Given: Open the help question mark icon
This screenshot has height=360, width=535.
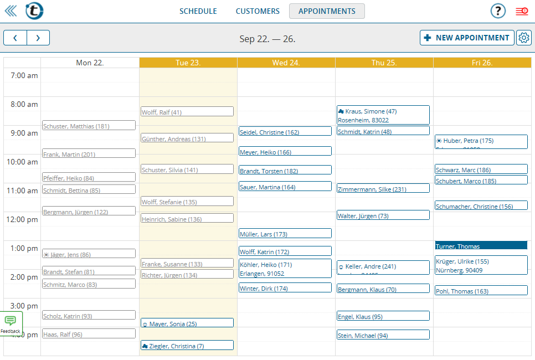Looking at the screenshot, I should 498,11.
